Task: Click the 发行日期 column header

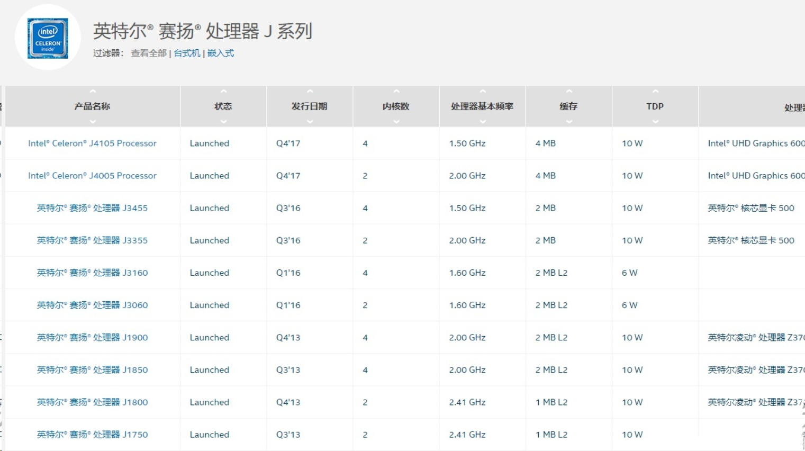Action: [x=310, y=106]
